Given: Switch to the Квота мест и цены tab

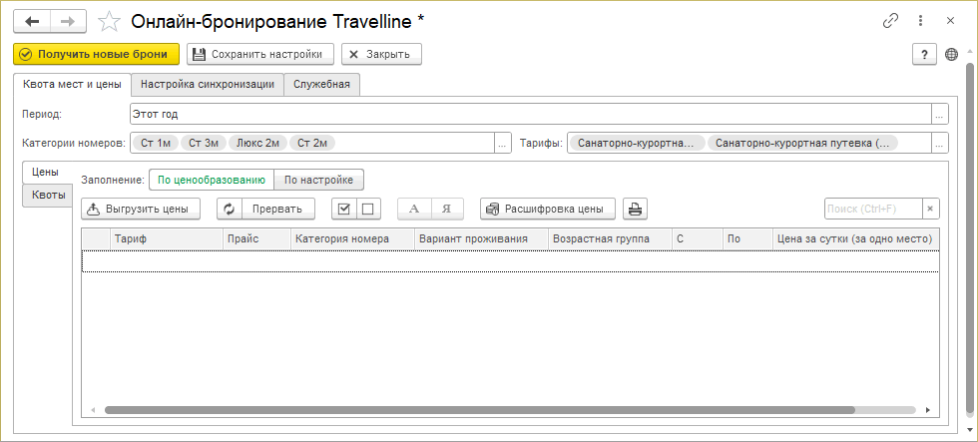Looking at the screenshot, I should pos(72,85).
